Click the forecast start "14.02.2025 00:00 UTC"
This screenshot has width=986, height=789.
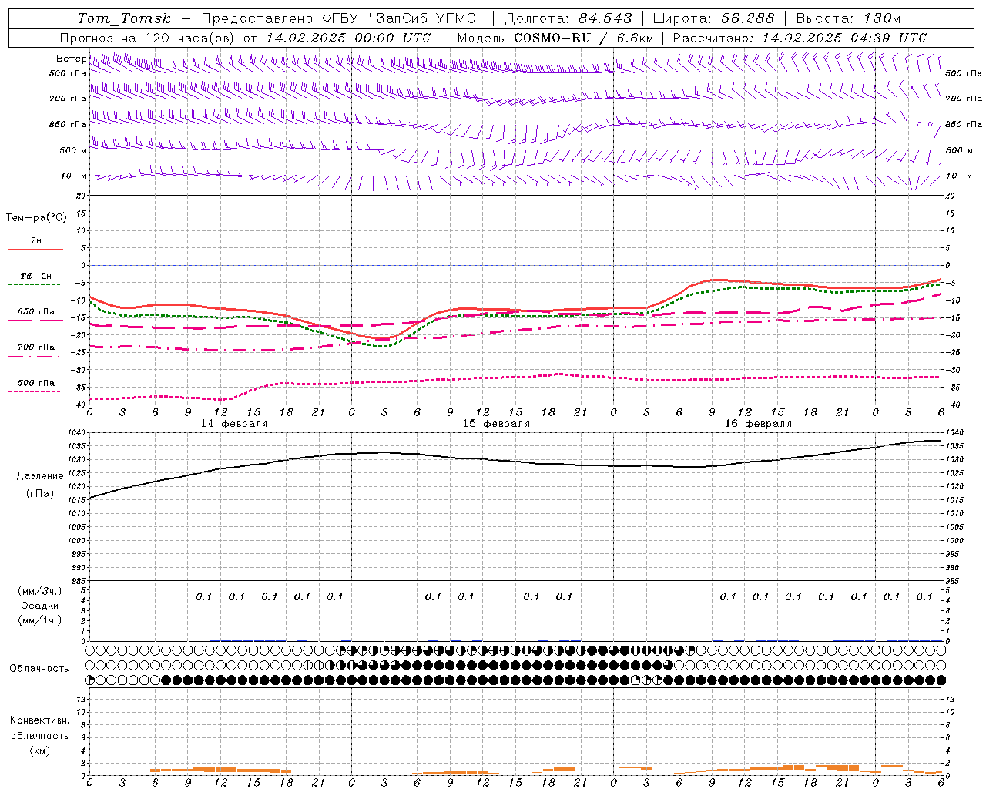(x=348, y=38)
